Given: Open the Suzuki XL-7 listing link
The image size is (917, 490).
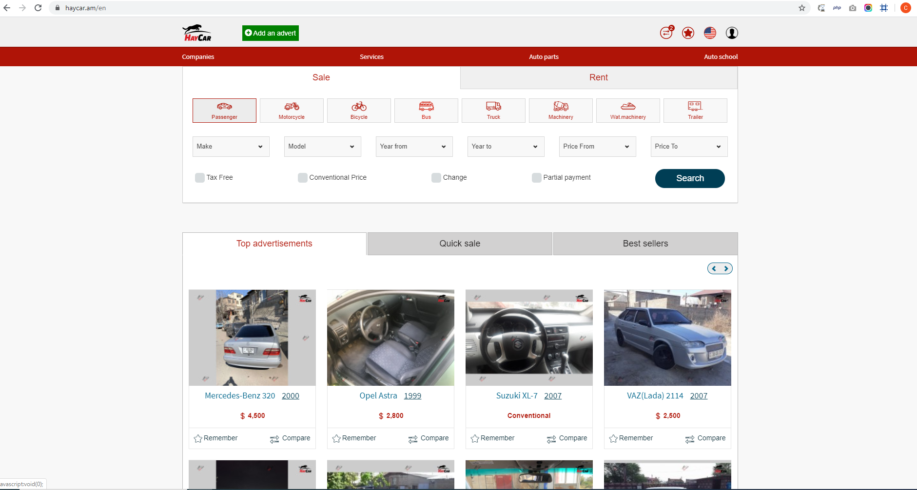Looking at the screenshot, I should [517, 396].
